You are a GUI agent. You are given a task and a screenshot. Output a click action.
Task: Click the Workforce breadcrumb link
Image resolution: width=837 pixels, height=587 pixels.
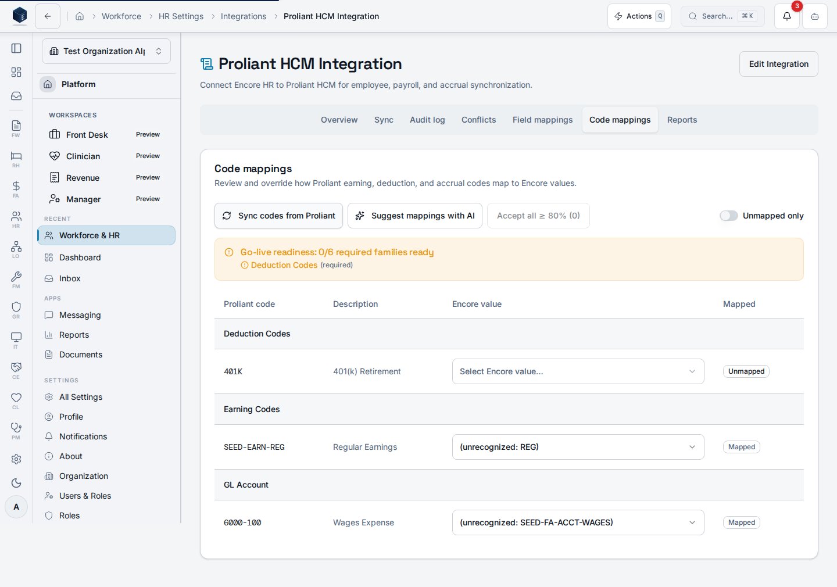tap(121, 16)
